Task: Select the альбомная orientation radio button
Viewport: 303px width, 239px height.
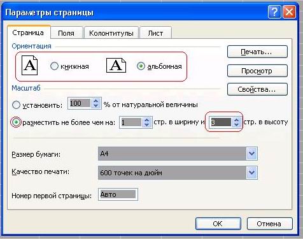Action: [141, 66]
